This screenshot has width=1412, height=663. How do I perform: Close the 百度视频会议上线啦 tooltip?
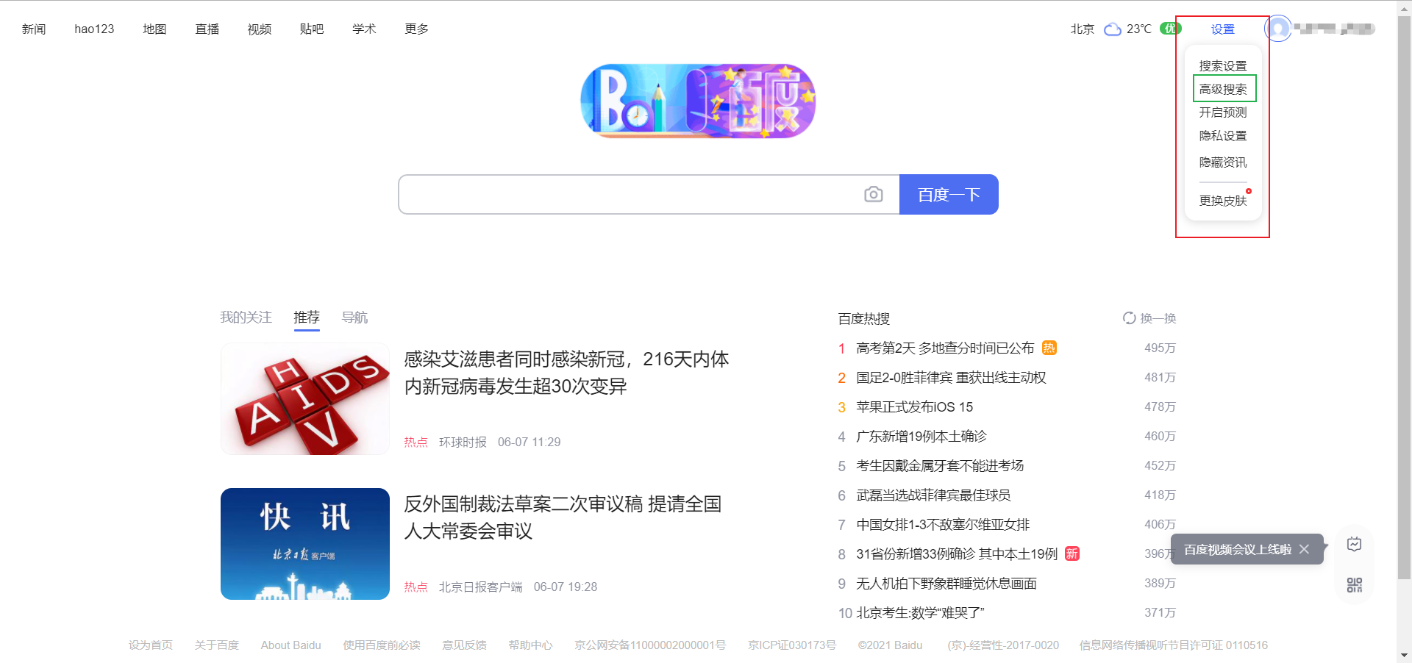[x=1304, y=549]
